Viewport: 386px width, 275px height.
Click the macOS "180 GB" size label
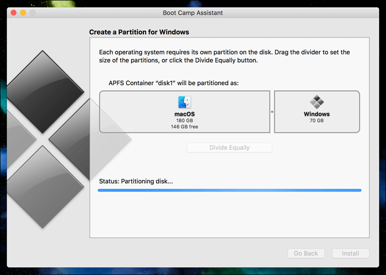tap(184, 120)
